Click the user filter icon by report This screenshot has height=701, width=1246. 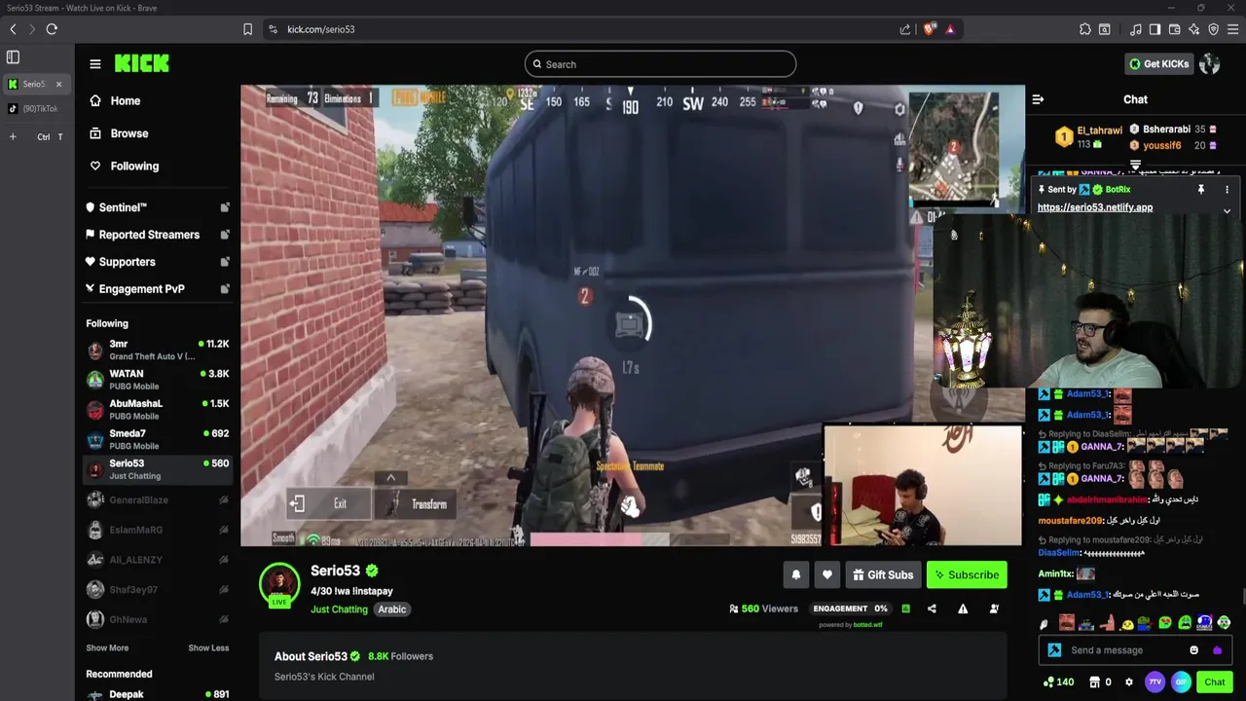coord(994,609)
